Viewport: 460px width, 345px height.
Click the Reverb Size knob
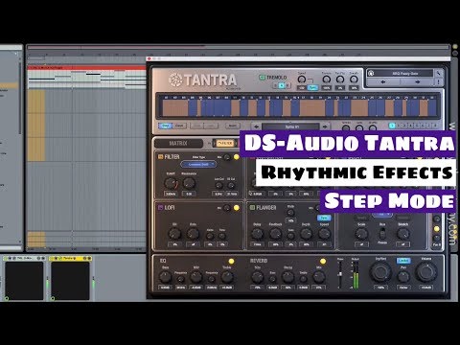tap(257, 277)
